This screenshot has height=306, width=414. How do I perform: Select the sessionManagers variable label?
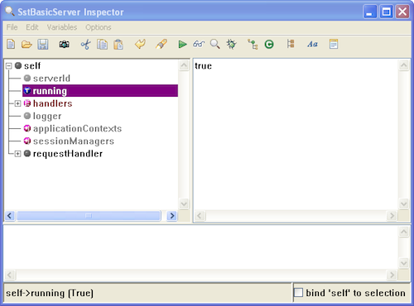pyautogui.click(x=74, y=141)
